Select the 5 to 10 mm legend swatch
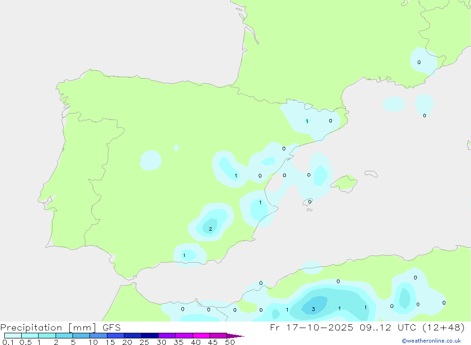471x345 pixels. tap(81, 336)
